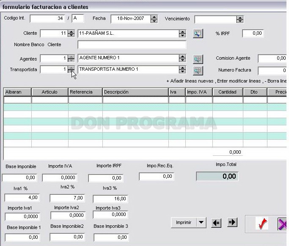
Task: Open the Transportista lookup grid icon
Action: pyautogui.click(x=198, y=71)
